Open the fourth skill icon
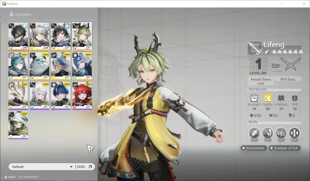 294,133
